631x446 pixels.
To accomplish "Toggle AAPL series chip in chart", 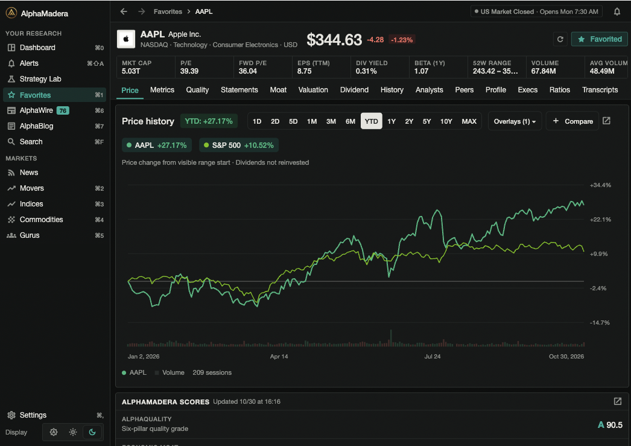I will point(157,145).
